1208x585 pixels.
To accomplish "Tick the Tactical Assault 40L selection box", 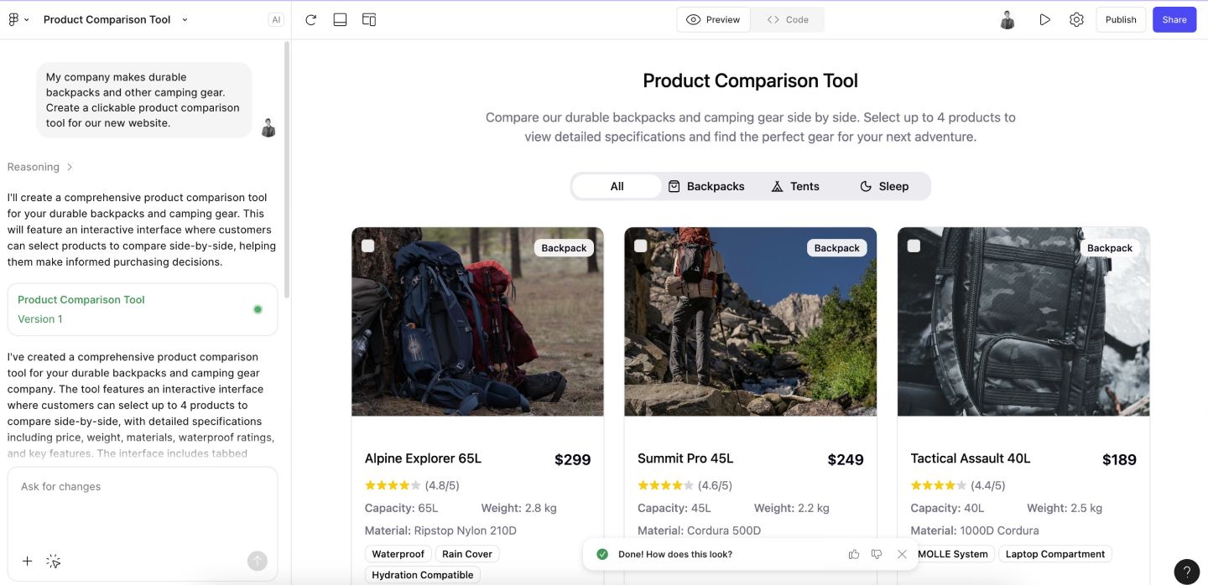I will (914, 245).
